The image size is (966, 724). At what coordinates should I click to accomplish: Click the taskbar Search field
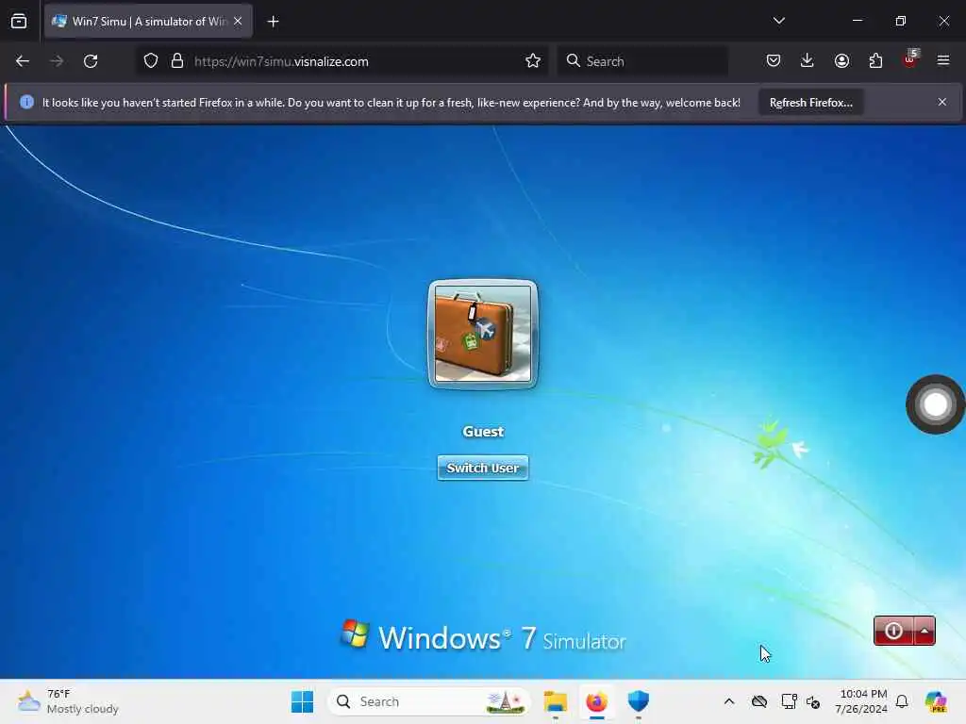[x=429, y=701]
